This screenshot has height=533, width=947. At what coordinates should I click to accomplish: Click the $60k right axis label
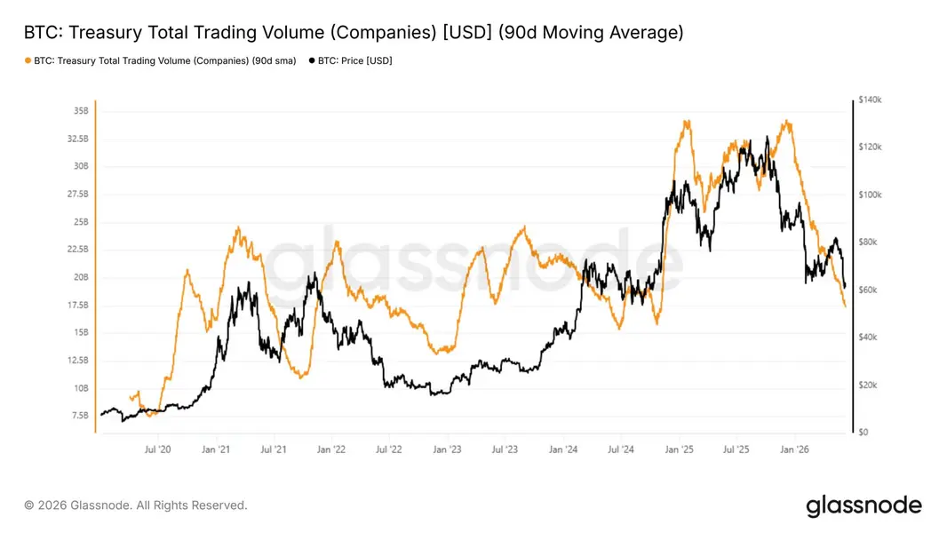pyautogui.click(x=868, y=290)
